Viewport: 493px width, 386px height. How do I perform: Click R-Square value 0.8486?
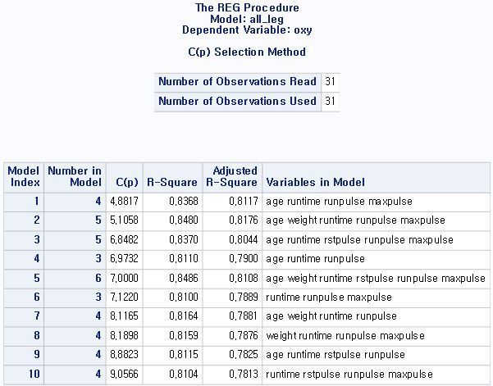pos(172,279)
